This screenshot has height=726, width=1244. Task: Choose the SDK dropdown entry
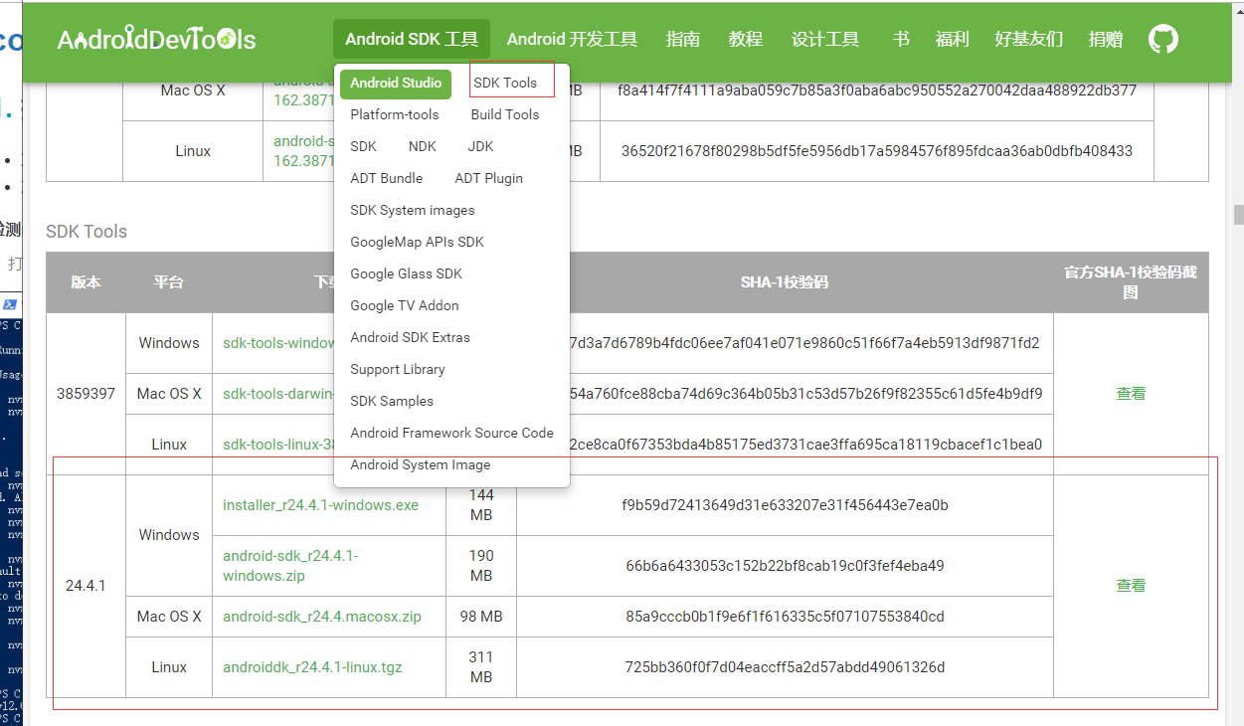tap(364, 147)
